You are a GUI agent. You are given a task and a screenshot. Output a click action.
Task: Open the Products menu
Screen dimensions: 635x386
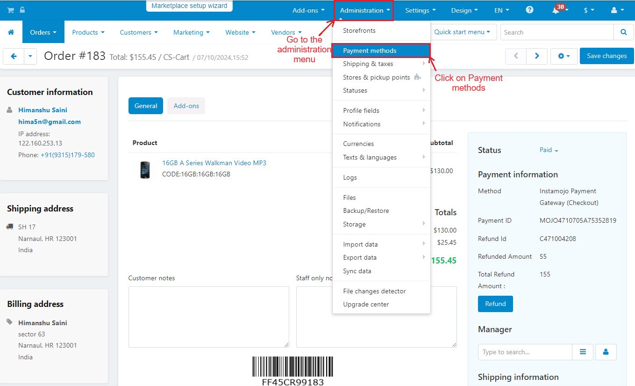[88, 32]
